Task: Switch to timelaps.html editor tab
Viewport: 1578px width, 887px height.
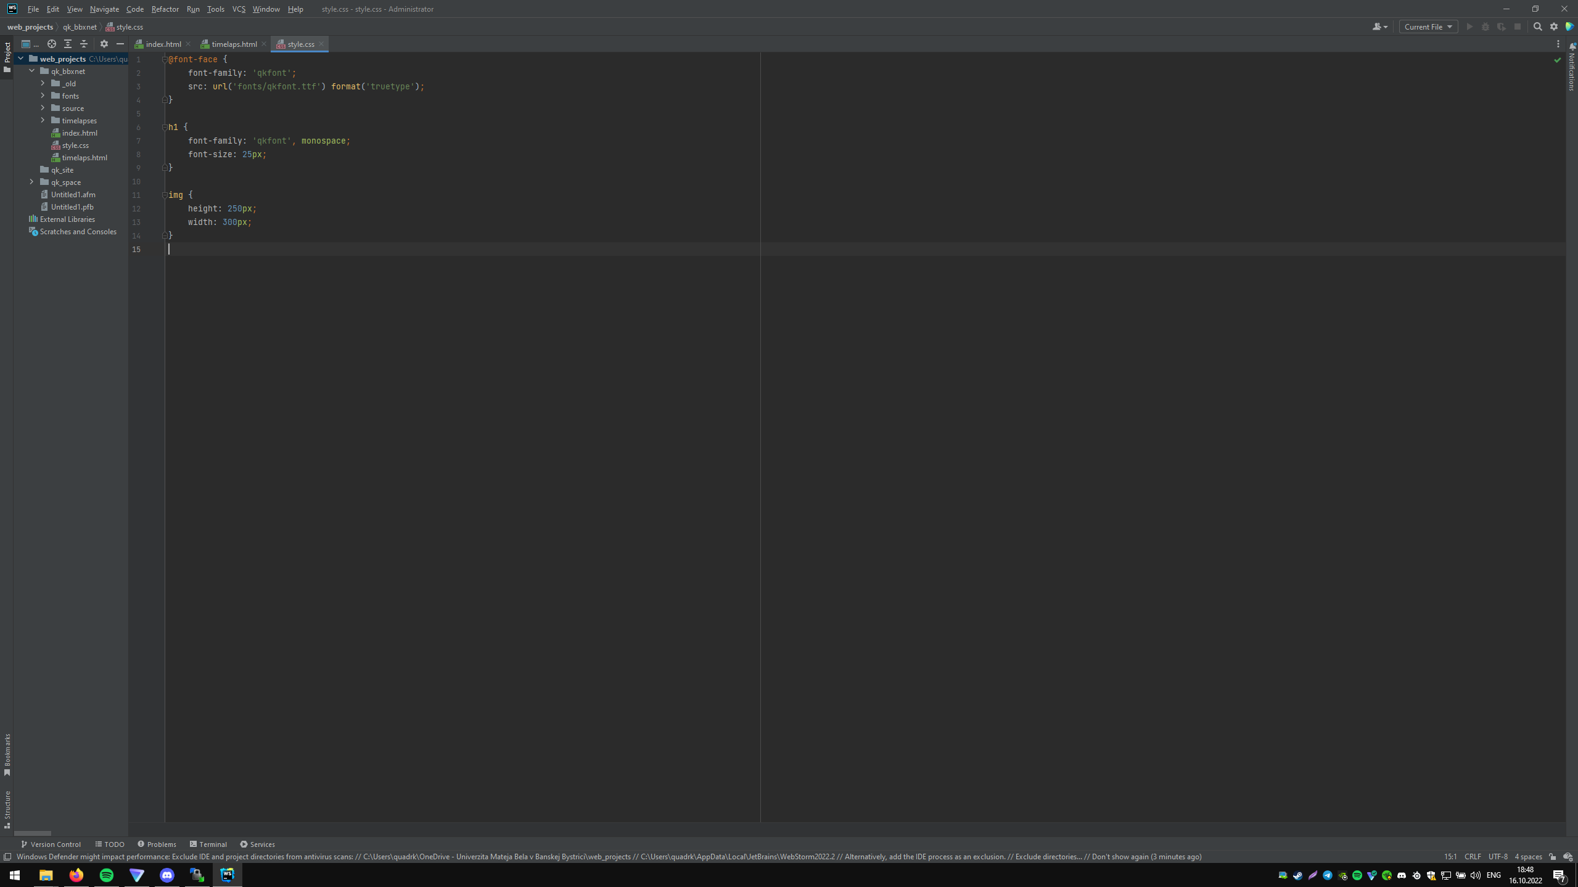Action: (232, 44)
